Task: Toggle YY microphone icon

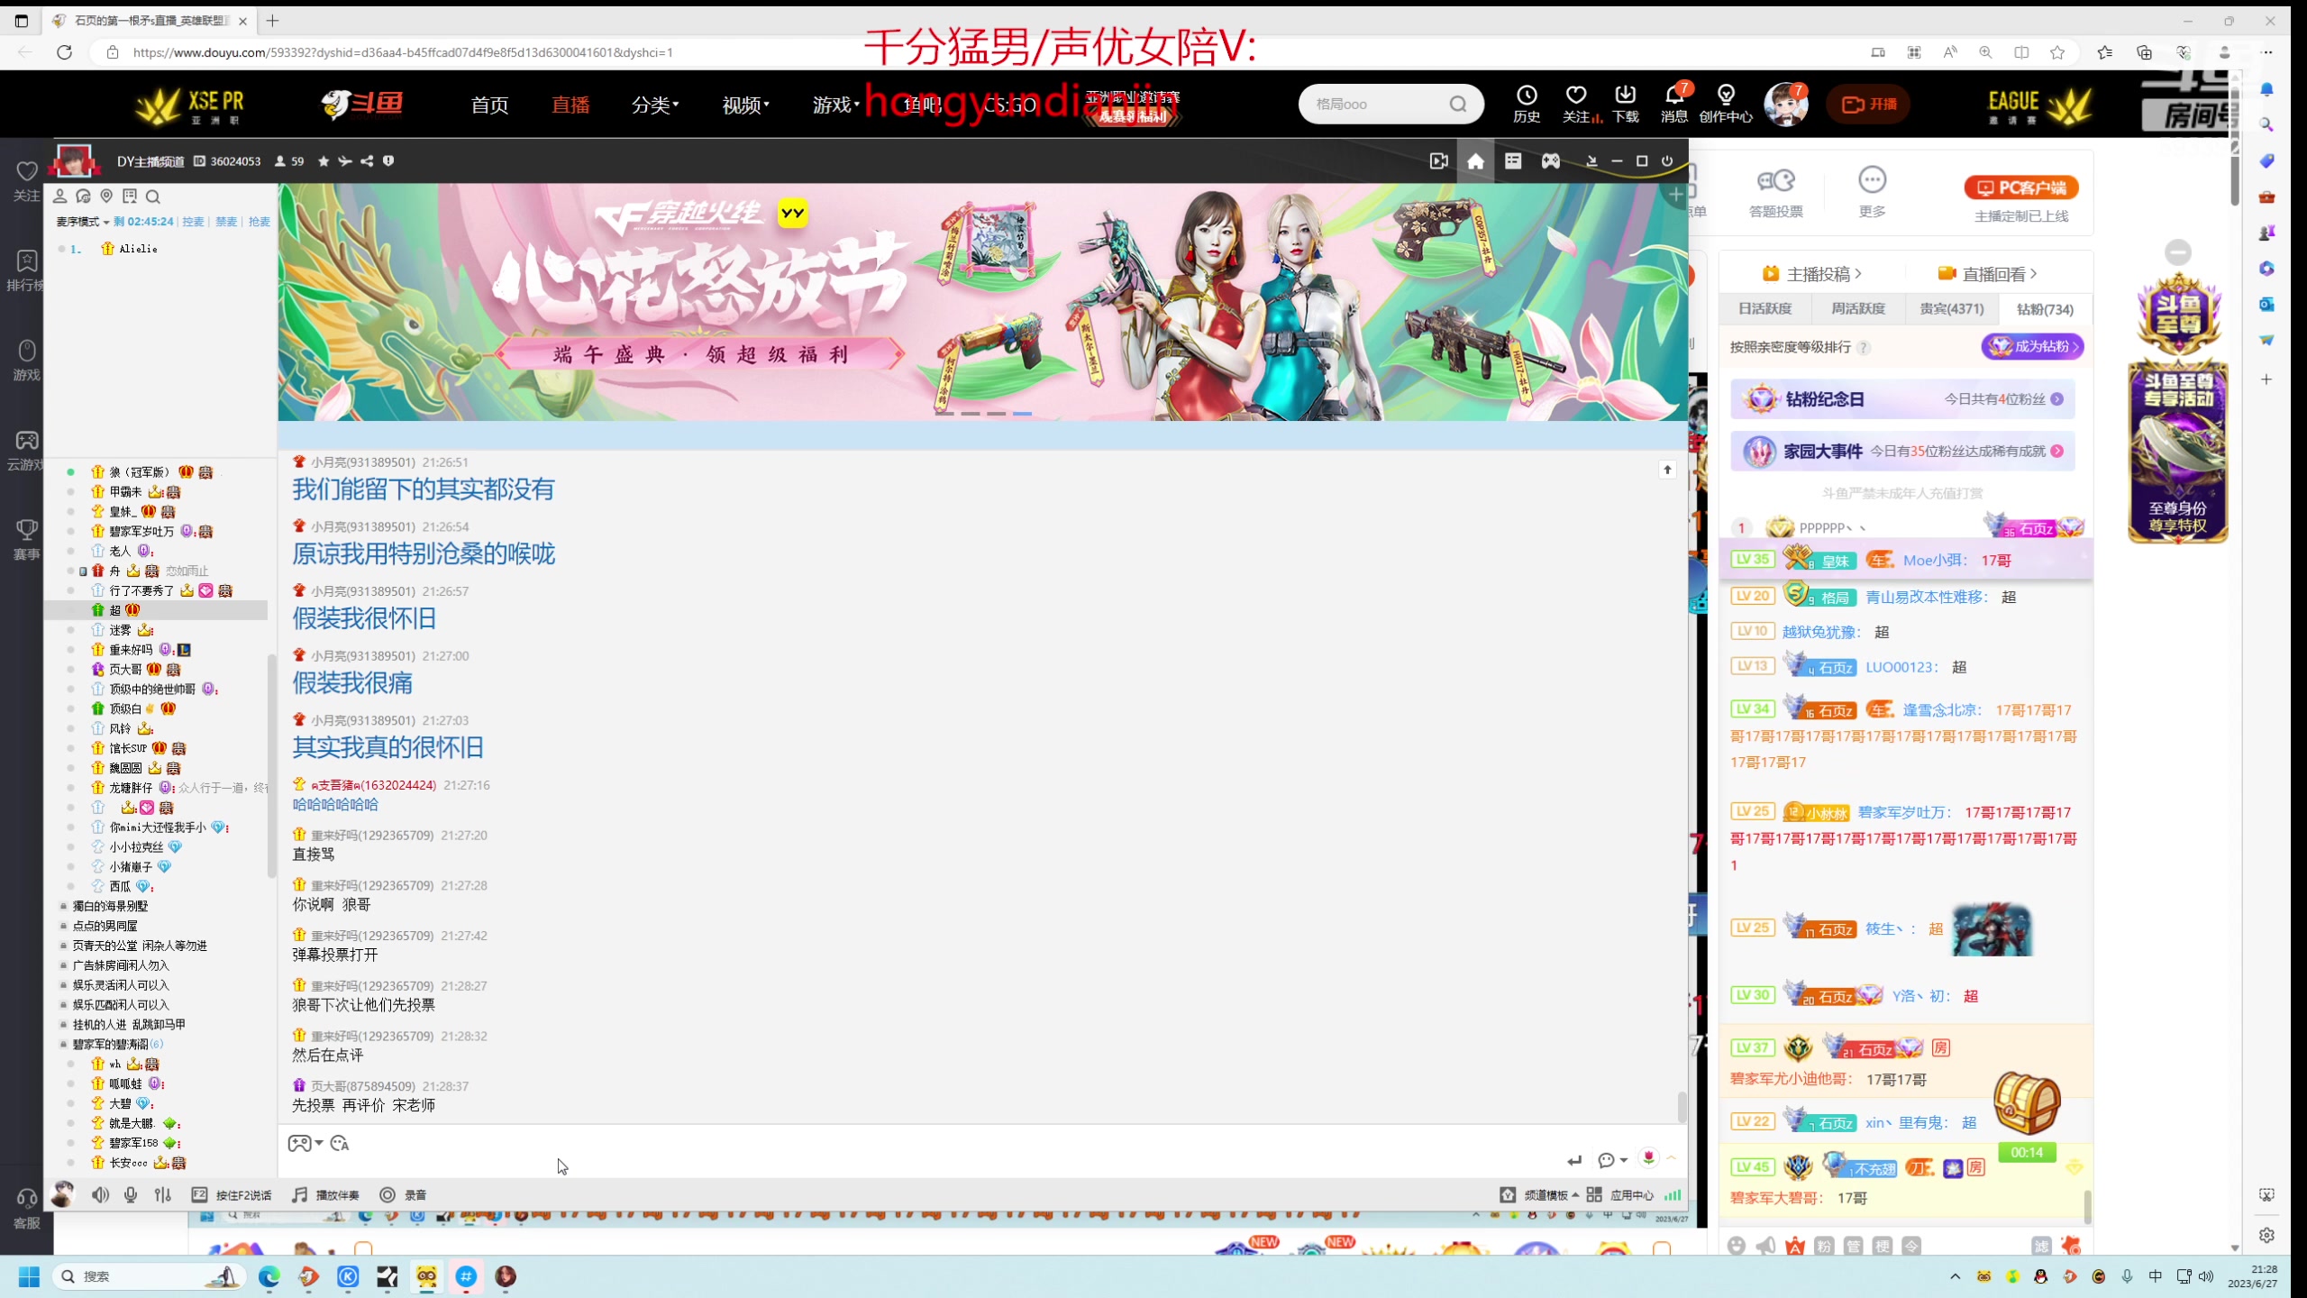Action: pos(131,1195)
